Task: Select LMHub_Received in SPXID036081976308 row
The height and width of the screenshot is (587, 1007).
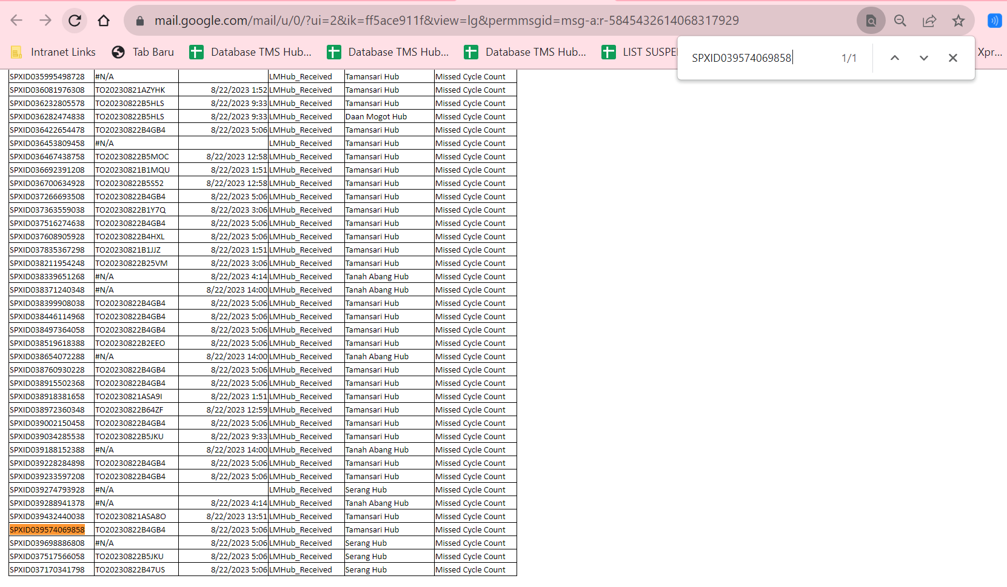Action: [306, 90]
